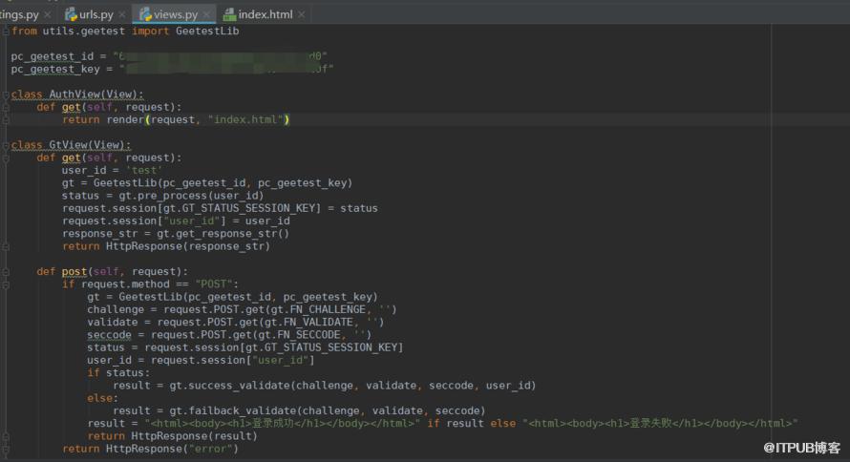Click 'success_validate' method call
Image resolution: width=850 pixels, height=462 pixels.
(x=239, y=386)
